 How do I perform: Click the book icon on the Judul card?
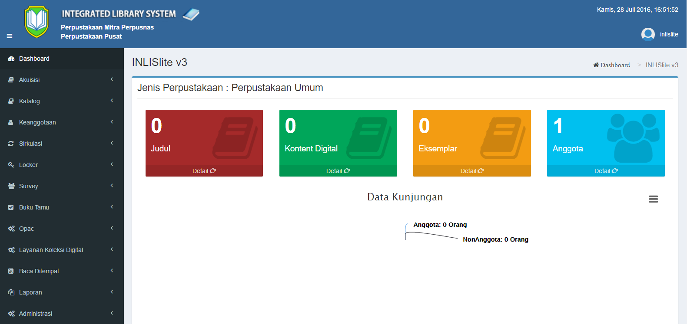tap(235, 138)
